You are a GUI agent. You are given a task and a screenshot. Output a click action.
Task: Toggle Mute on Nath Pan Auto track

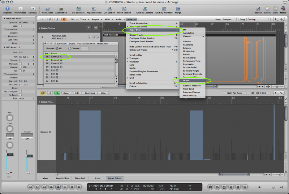point(94,37)
